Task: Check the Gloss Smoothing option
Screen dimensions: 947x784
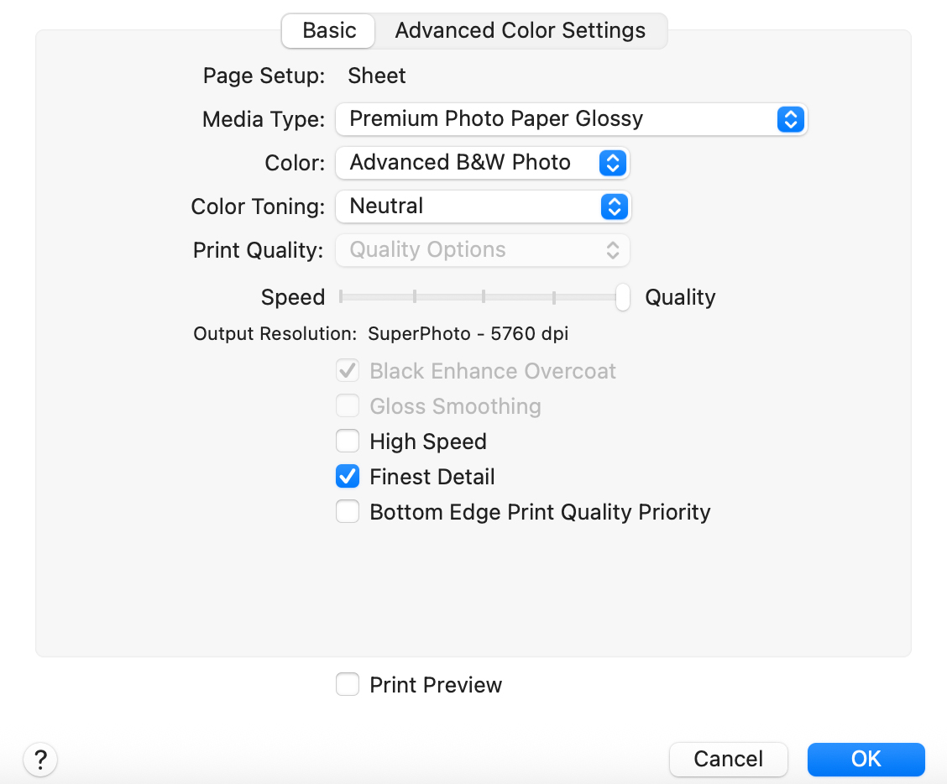Action: [348, 405]
